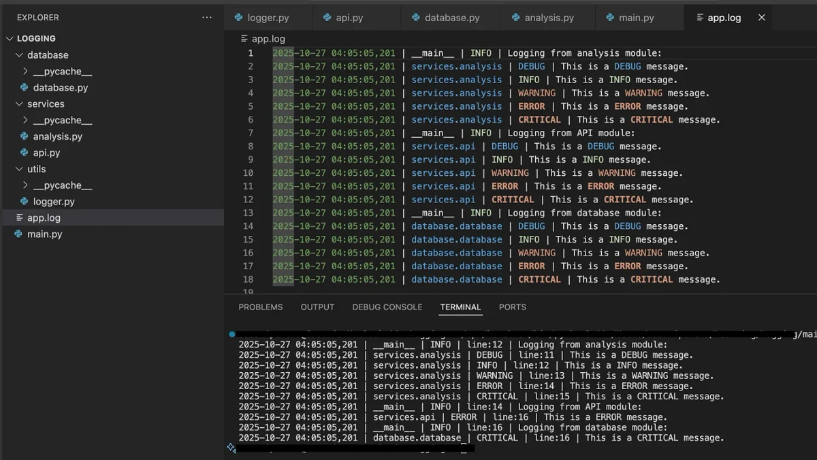
Task: Click 'Logging from analysis module:' in editor line 1
Action: (585, 53)
